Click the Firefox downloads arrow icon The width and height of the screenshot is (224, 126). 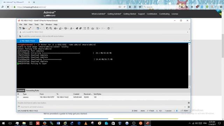130,7
